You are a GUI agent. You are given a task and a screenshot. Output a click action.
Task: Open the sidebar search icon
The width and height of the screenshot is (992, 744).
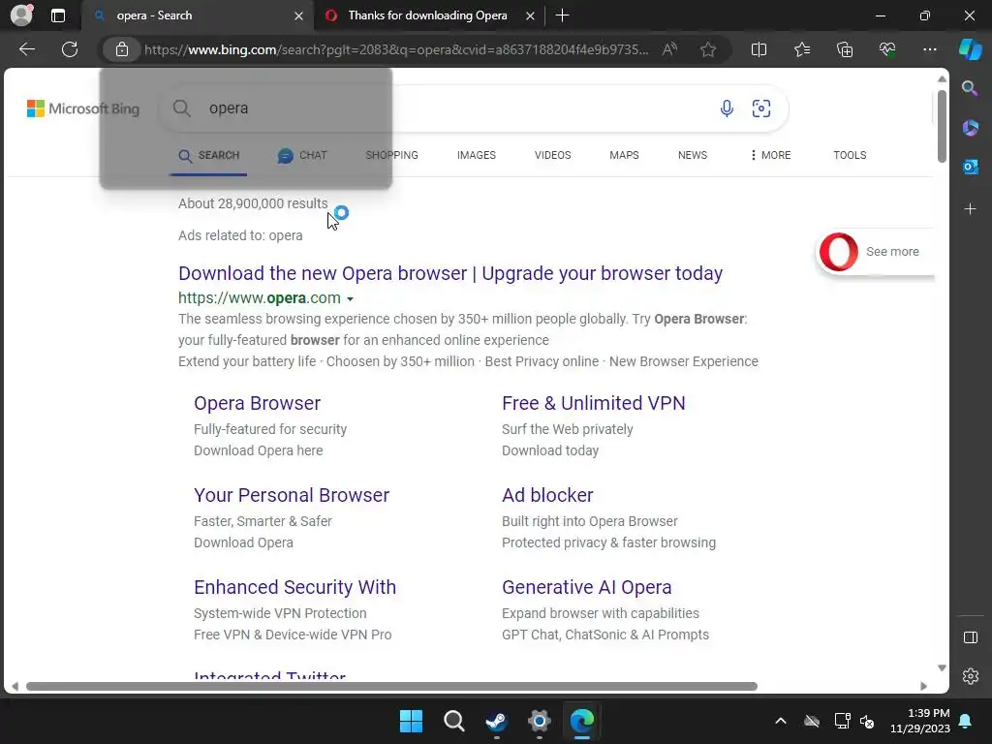(x=970, y=88)
